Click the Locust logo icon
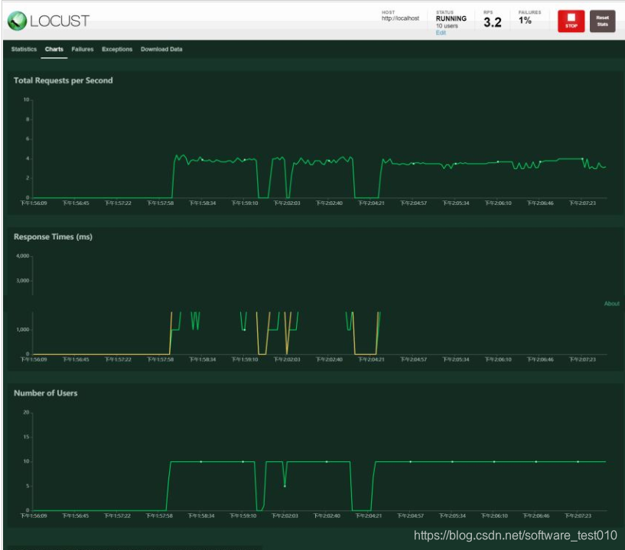 click(17, 21)
